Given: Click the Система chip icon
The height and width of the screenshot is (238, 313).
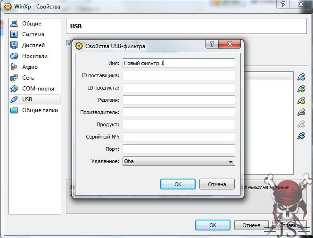Looking at the screenshot, I should [x=14, y=34].
